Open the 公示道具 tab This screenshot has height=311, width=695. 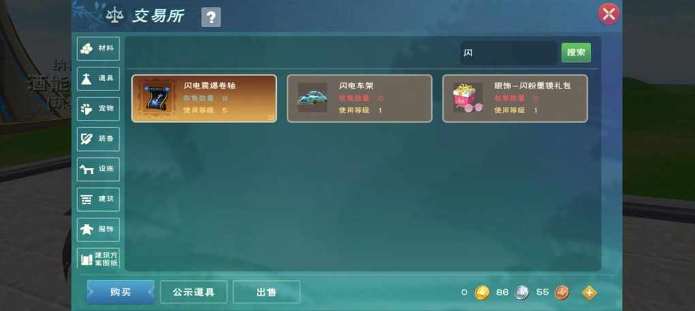point(194,292)
